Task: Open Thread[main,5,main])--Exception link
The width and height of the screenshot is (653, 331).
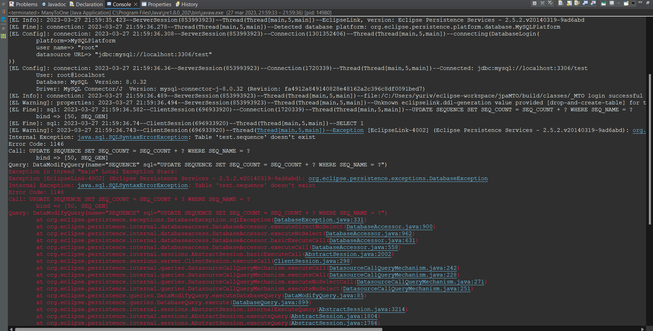Action: [x=310, y=130]
